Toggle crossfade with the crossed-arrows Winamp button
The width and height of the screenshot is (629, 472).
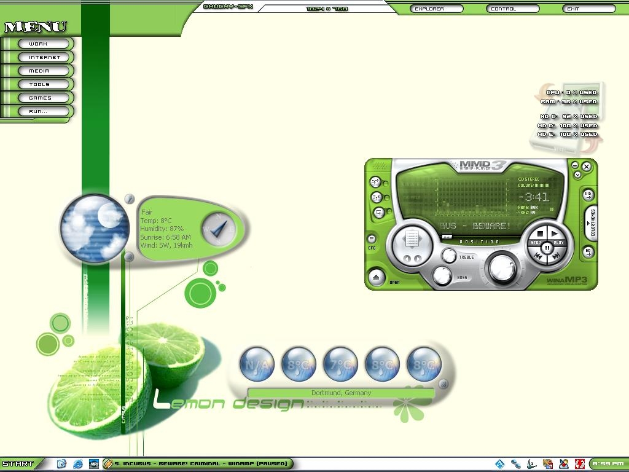pyautogui.click(x=375, y=182)
